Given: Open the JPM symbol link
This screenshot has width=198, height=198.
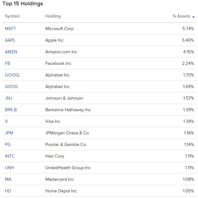Looking at the screenshot, I should [x=9, y=133].
